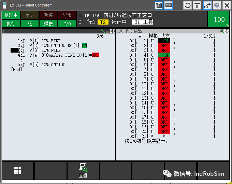
Task: Click the DO[3] OFF status cell
Action: pos(164,50)
